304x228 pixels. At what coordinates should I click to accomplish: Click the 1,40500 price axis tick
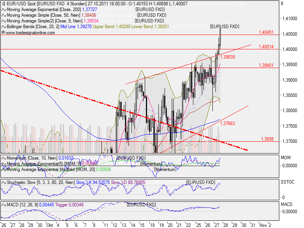(x=290, y=34)
